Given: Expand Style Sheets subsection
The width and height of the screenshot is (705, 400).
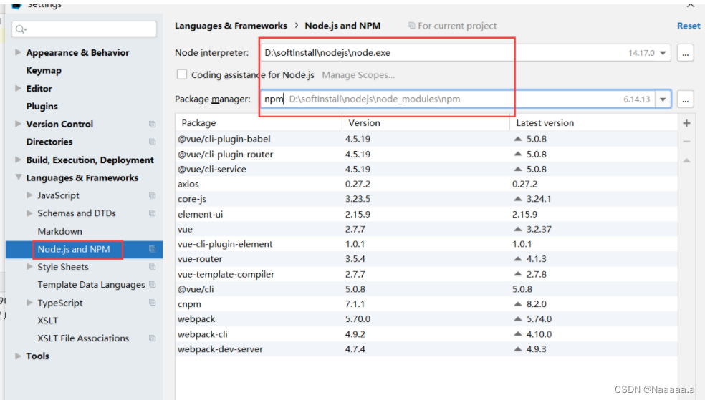Looking at the screenshot, I should 29,267.
